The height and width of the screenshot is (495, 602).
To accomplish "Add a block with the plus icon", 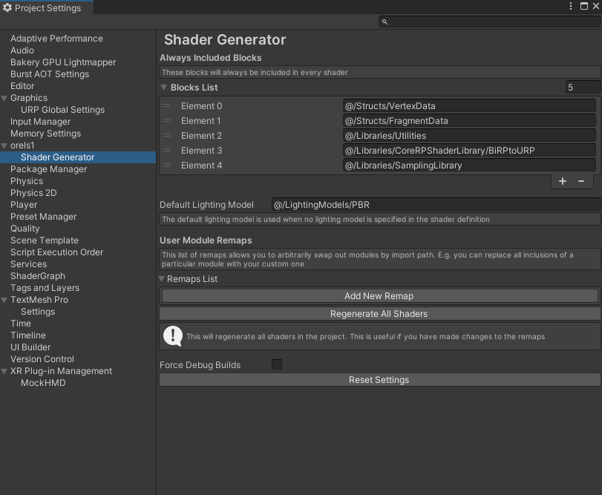I will pos(562,180).
